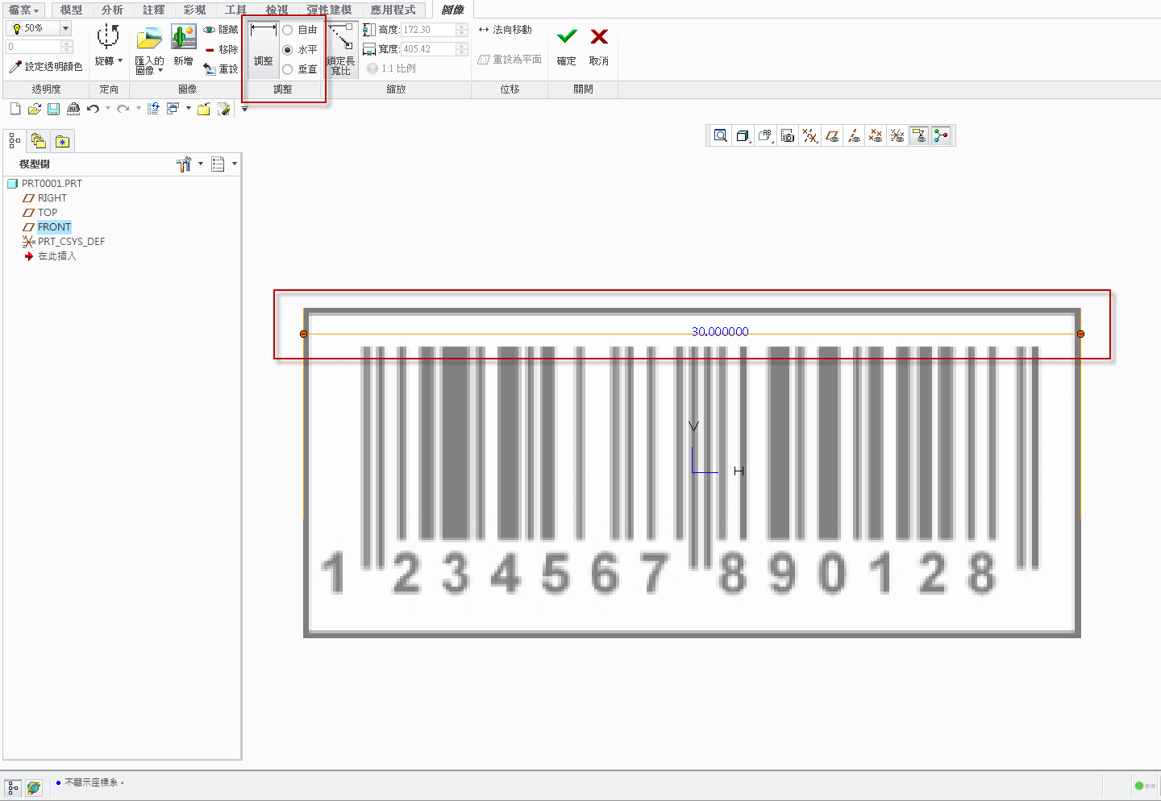Open the 檔案 file menu
Image resolution: width=1161 pixels, height=801 pixels.
(23, 10)
